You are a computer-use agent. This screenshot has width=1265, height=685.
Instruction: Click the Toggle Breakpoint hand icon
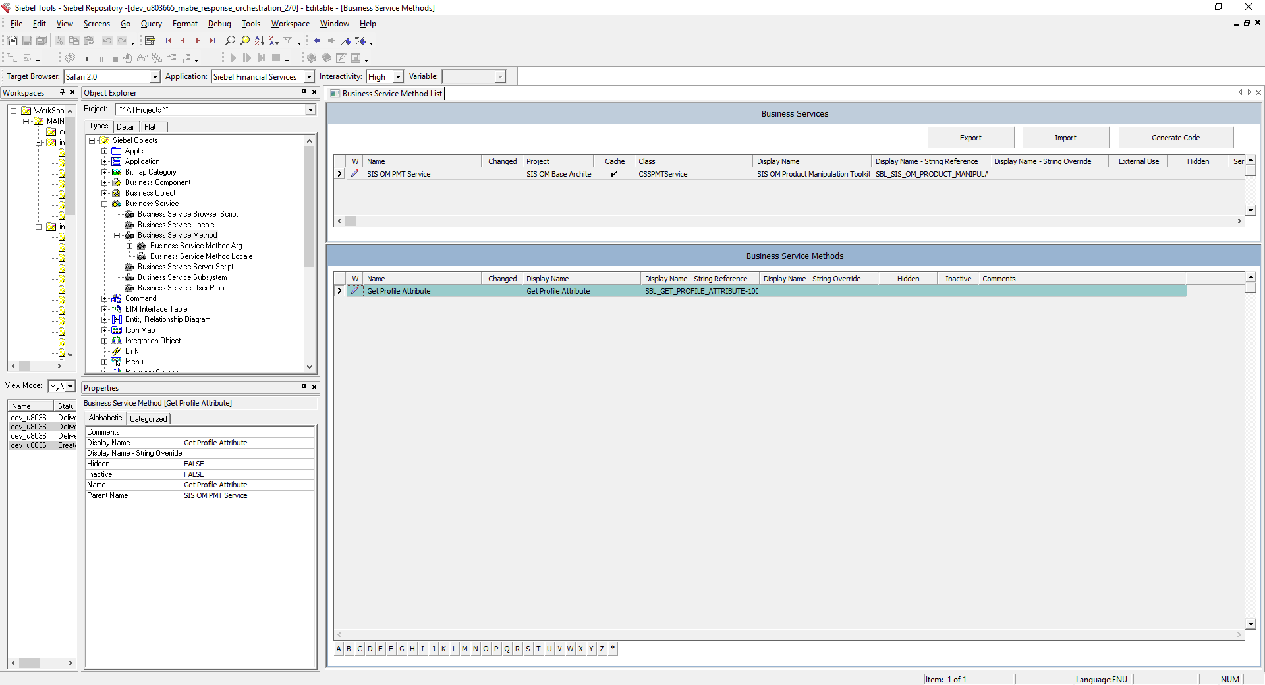coord(128,59)
